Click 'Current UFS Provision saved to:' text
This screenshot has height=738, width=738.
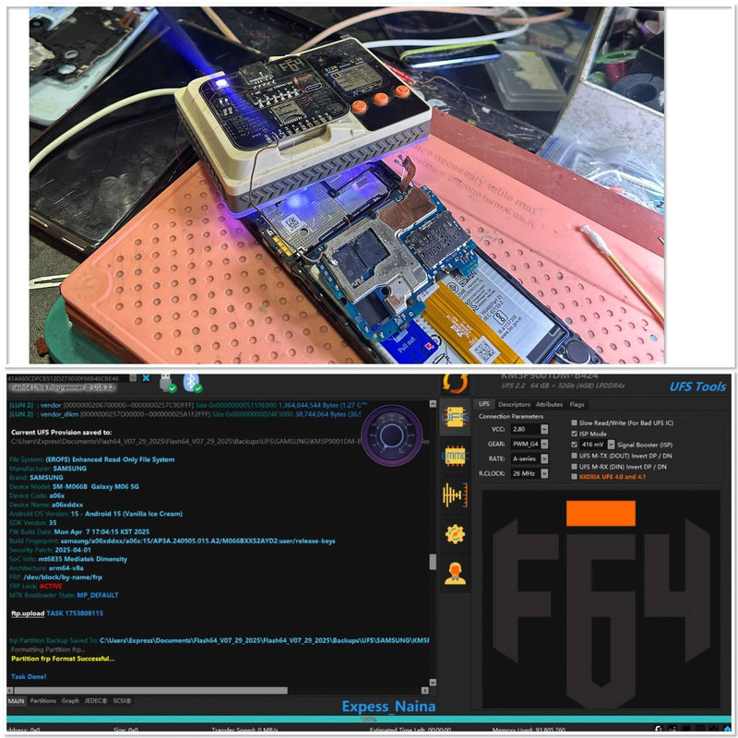point(61,432)
